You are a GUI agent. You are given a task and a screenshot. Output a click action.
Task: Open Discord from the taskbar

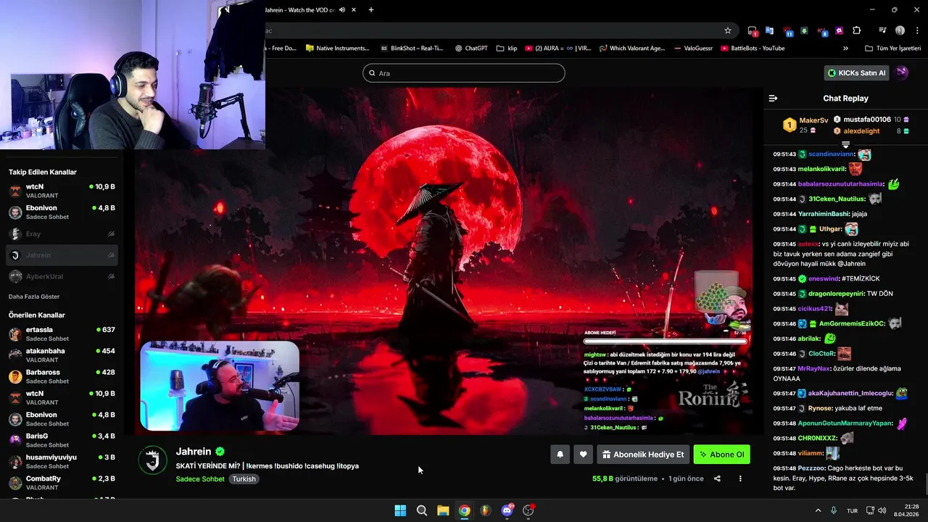507,510
